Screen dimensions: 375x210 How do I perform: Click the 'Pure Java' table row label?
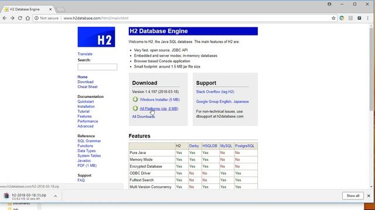138,153
